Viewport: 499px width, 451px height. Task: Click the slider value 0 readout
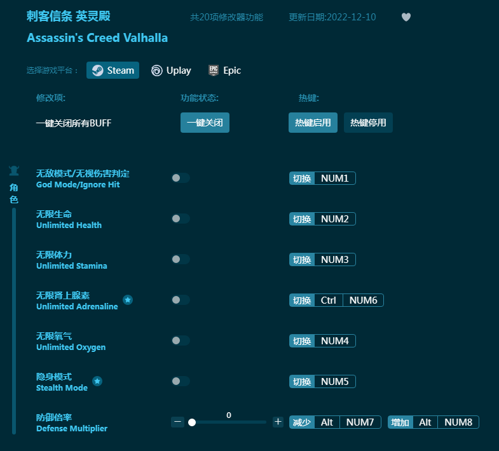228,415
